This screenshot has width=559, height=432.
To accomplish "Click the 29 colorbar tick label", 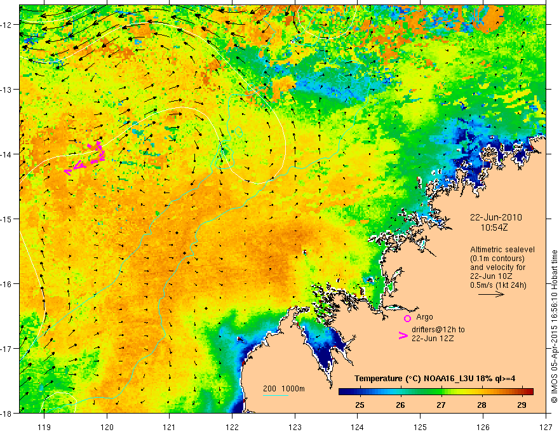I will pyautogui.click(x=522, y=405).
